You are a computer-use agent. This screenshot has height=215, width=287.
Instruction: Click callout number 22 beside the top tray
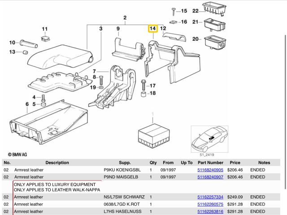pyautogui.click(x=195, y=11)
